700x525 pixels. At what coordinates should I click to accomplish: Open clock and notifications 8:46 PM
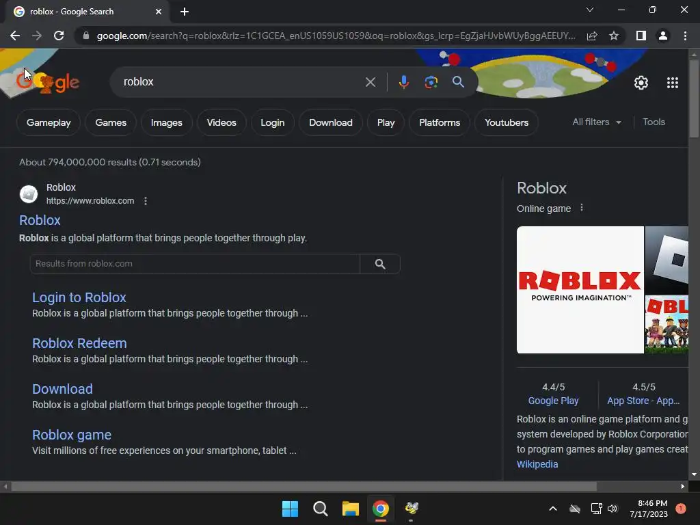click(649, 509)
